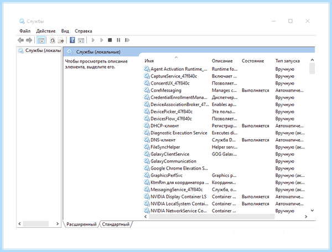The height and width of the screenshot is (252, 332).
Task: Click the gear icon beside GraphicsPerfSvc
Action: 147,175
